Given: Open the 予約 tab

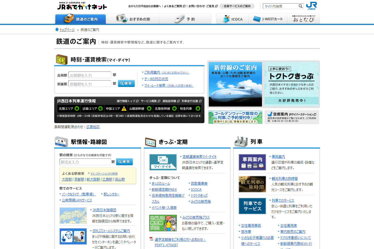Looking at the screenshot, I should [185, 19].
